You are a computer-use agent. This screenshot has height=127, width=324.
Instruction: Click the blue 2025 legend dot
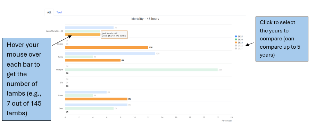click(x=236, y=36)
